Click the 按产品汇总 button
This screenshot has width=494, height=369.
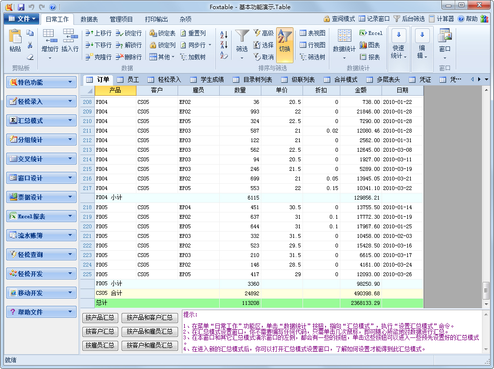click(100, 318)
